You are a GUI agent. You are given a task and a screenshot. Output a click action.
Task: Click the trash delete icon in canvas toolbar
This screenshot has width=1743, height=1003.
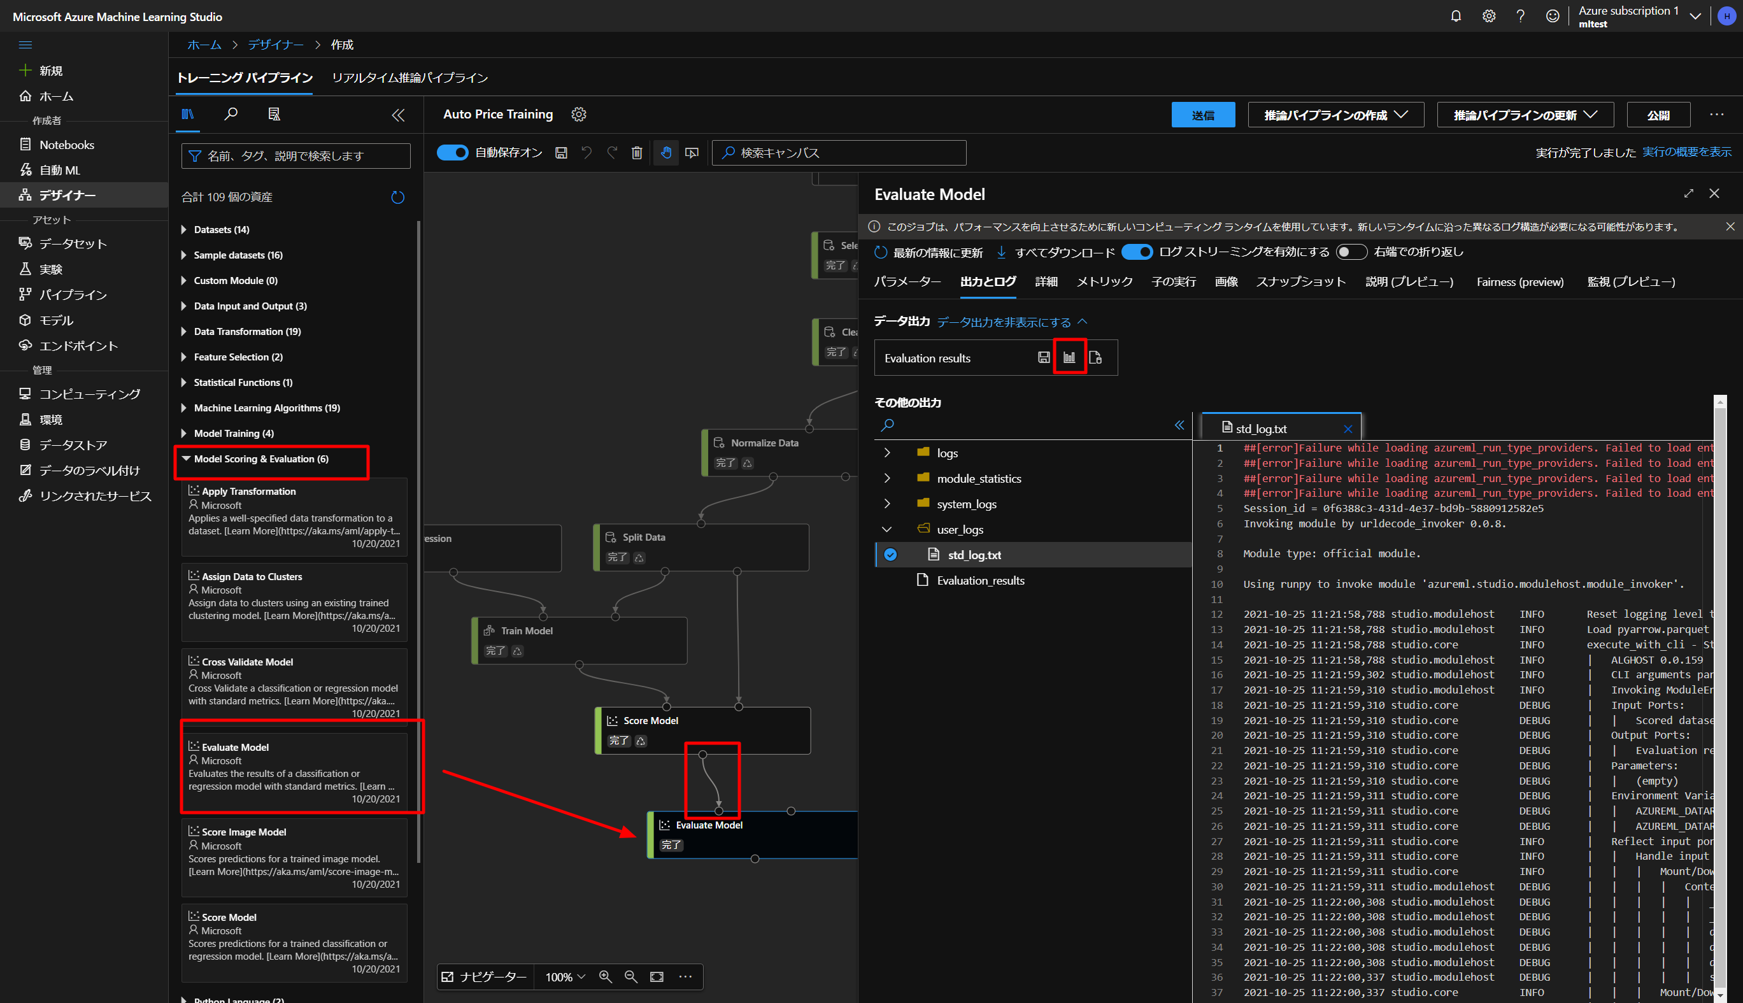tap(636, 153)
